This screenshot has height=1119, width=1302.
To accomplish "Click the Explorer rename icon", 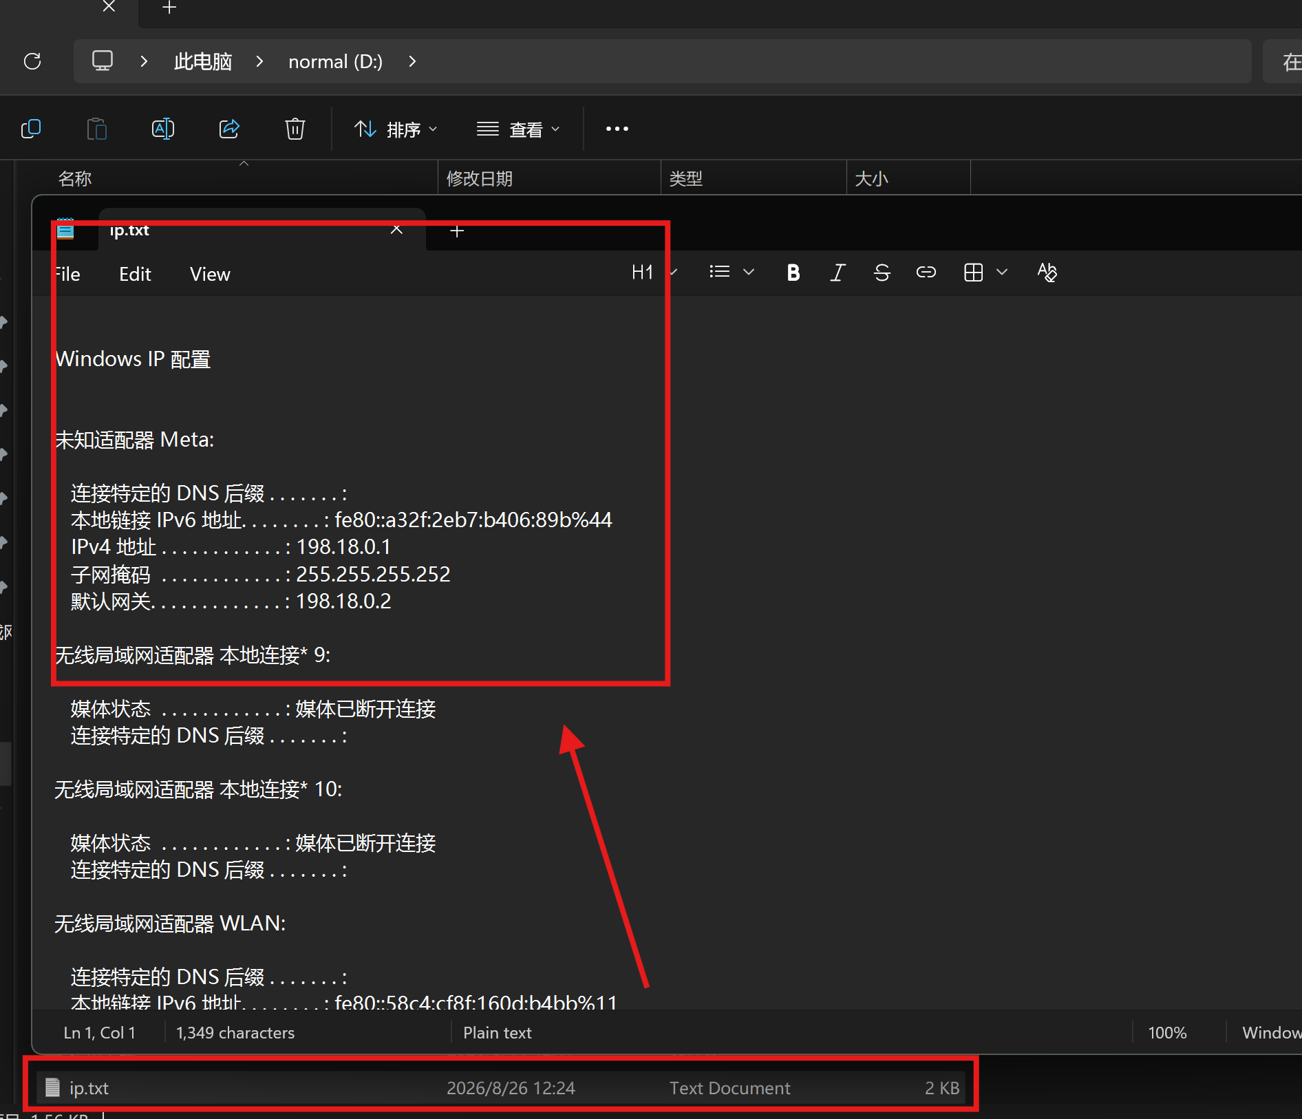I will (163, 129).
